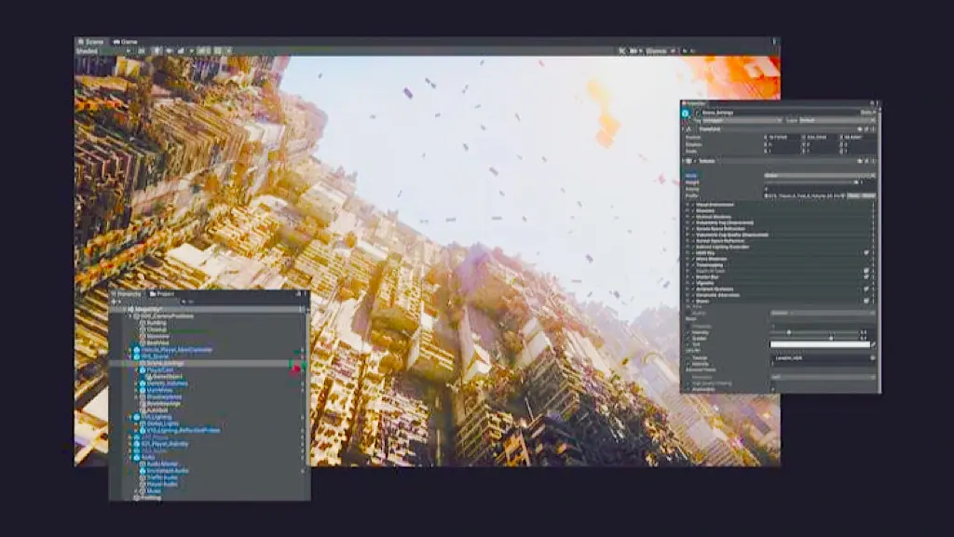Collapse the Audio group arrow in Hierarchy
Image resolution: width=954 pixels, height=537 pixels.
(x=130, y=457)
